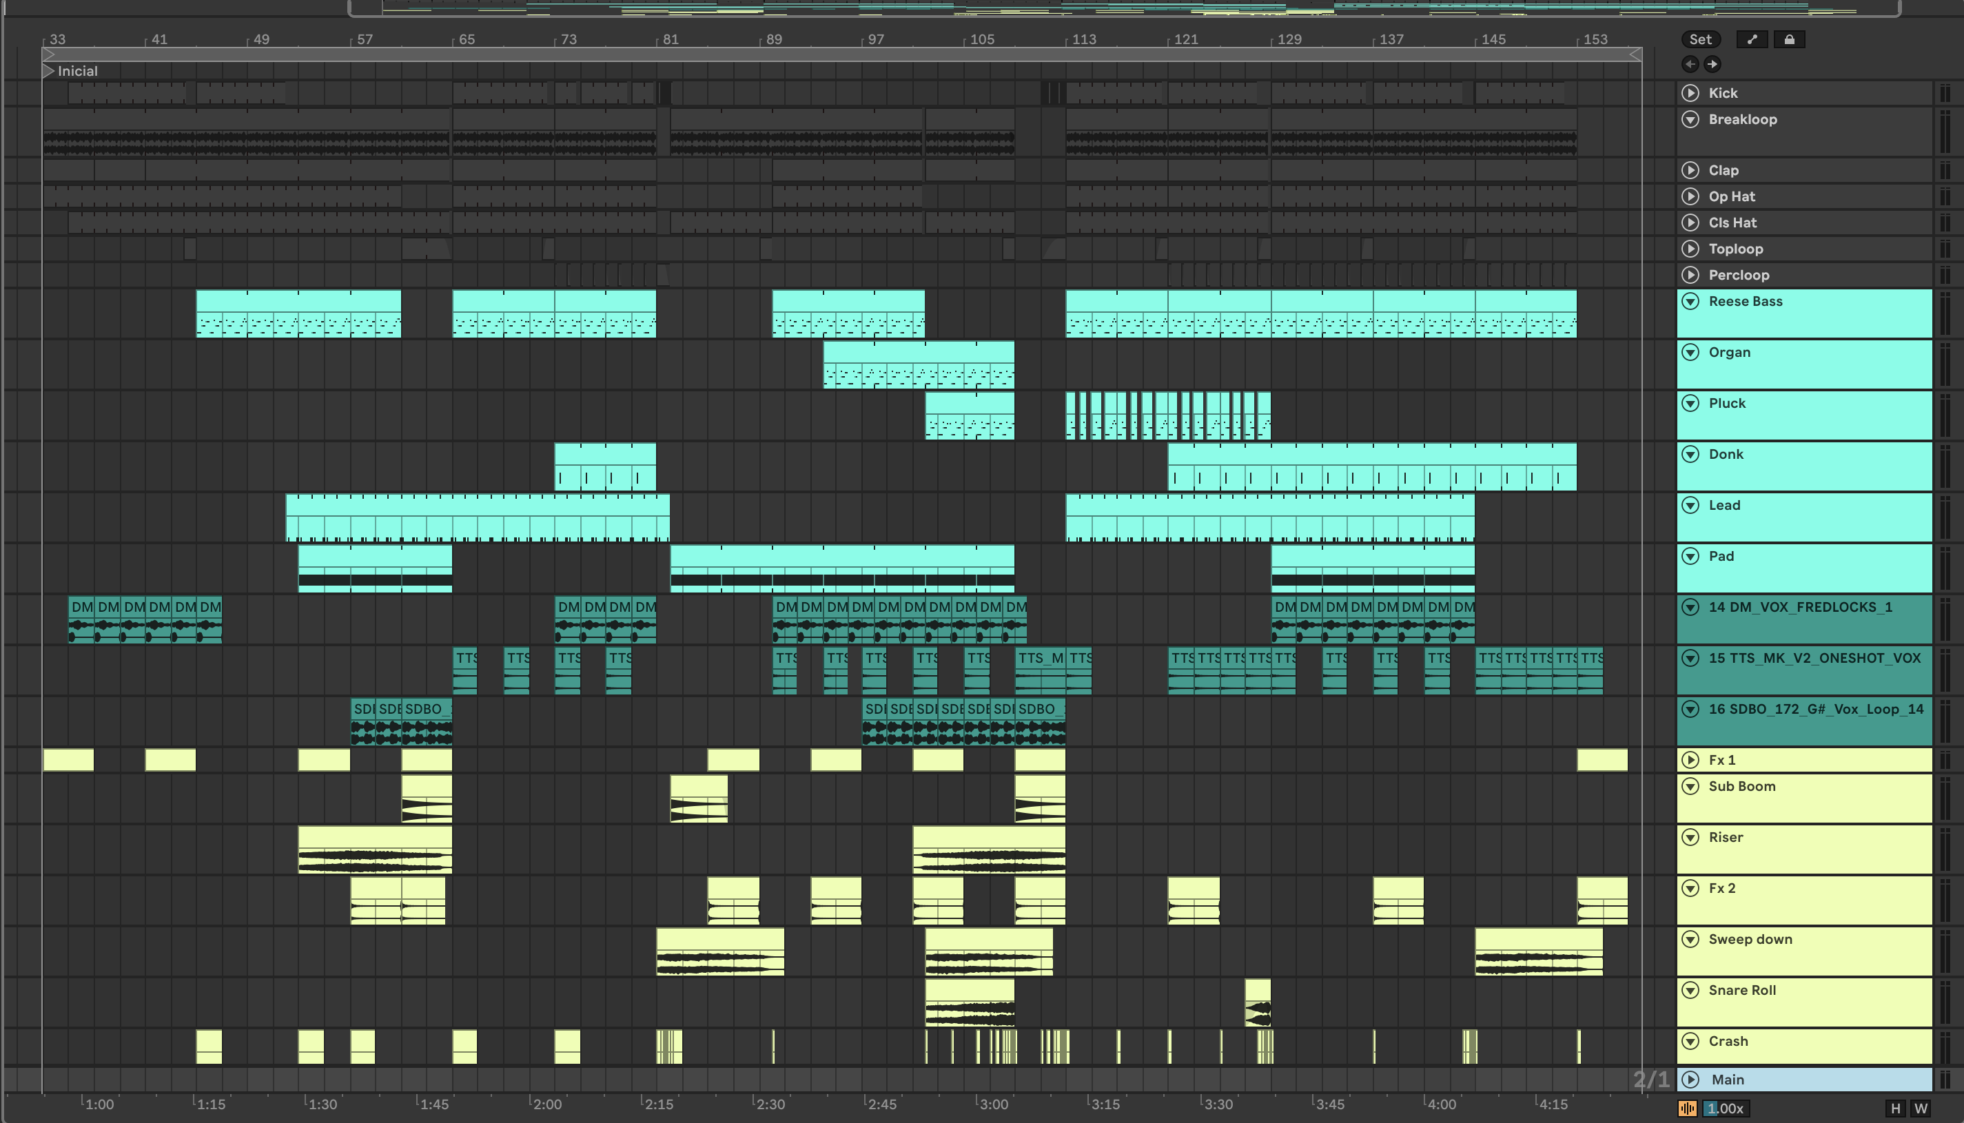The height and width of the screenshot is (1123, 1964).
Task: Unfold the Op Hat track
Action: [1690, 196]
